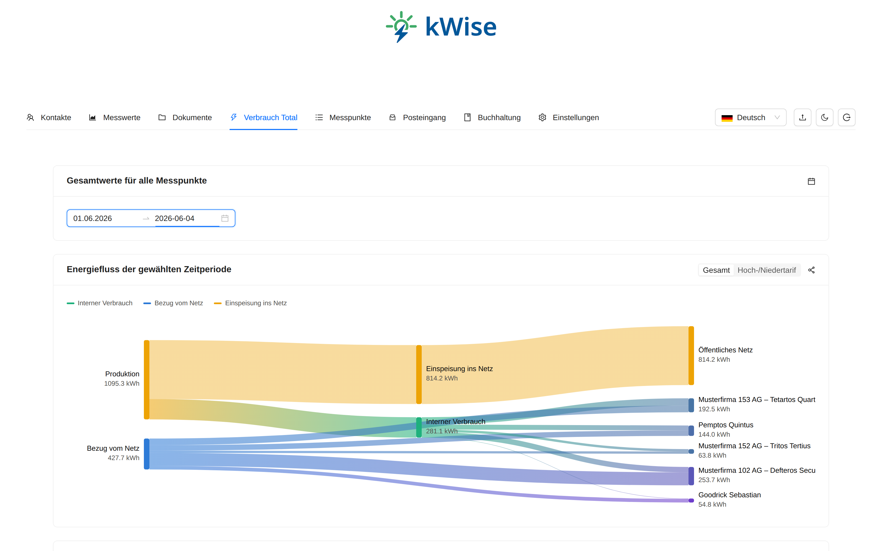Click the Musterfirma 102 AG purple node
The width and height of the screenshot is (882, 551).
point(691,476)
